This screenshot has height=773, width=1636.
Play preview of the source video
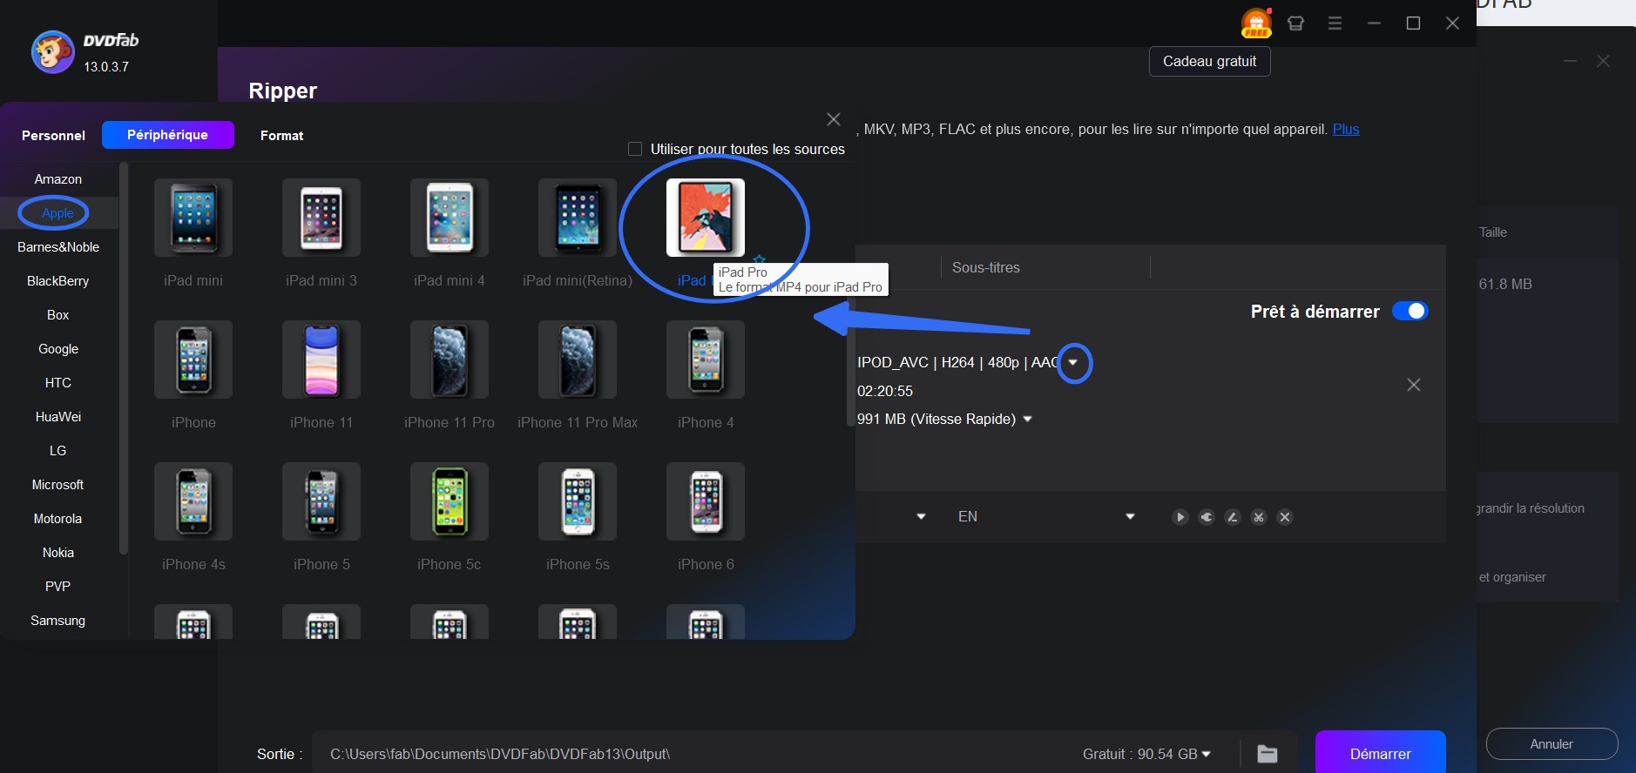click(x=1180, y=517)
